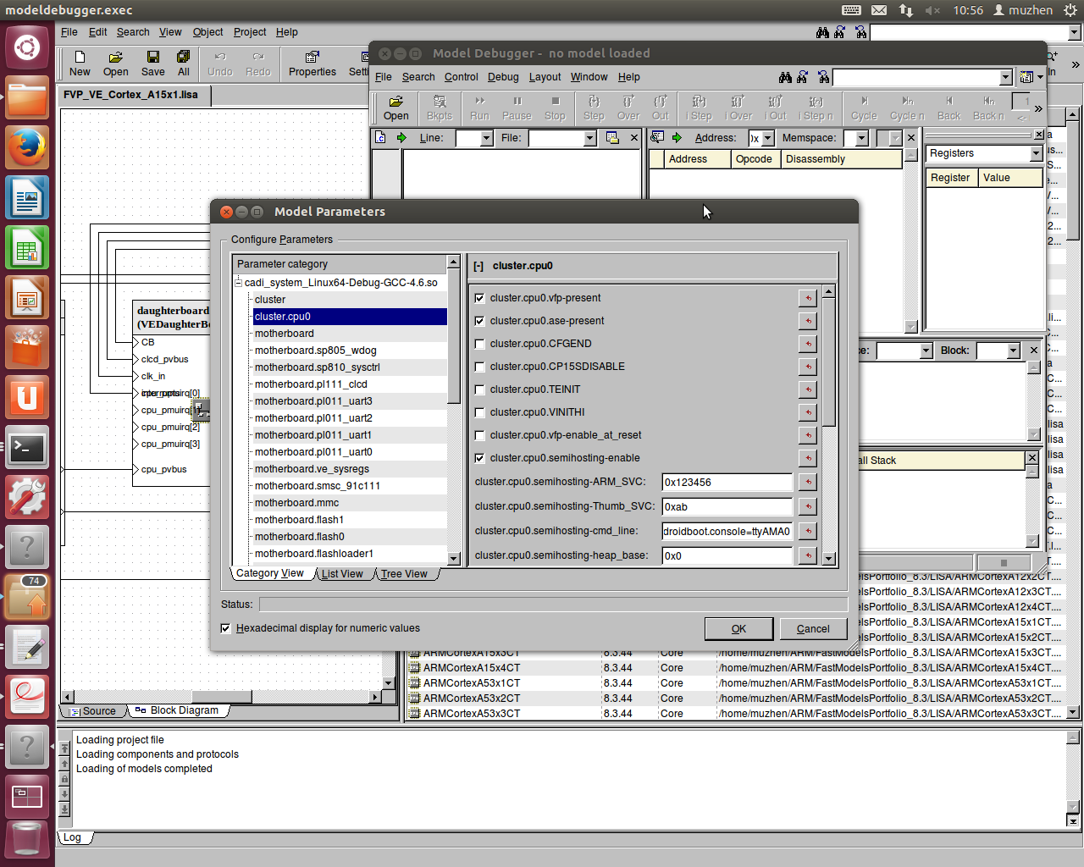The image size is (1084, 867).
Task: Click the Save All toolbar icon
Action: [183, 64]
